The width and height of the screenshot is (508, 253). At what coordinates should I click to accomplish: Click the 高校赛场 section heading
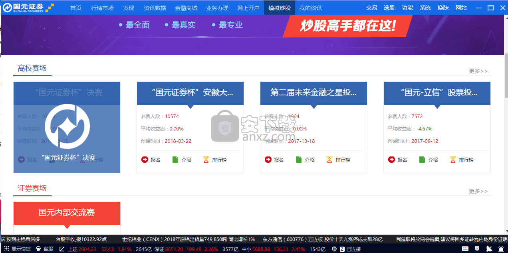(32, 68)
